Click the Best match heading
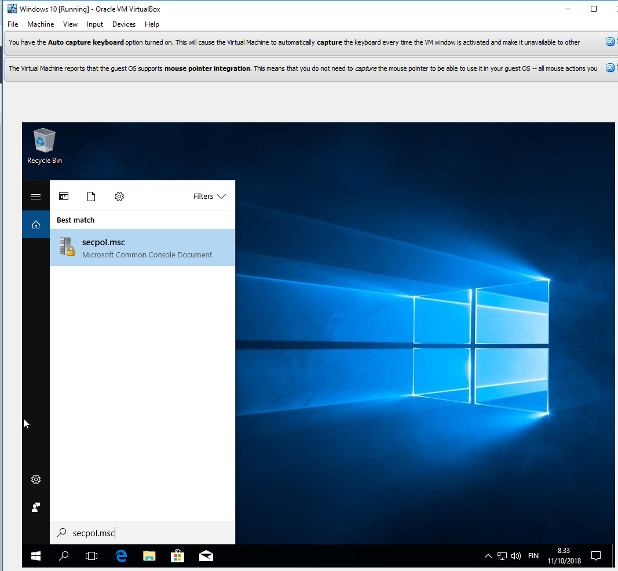This screenshot has height=571, width=618. pyautogui.click(x=76, y=220)
